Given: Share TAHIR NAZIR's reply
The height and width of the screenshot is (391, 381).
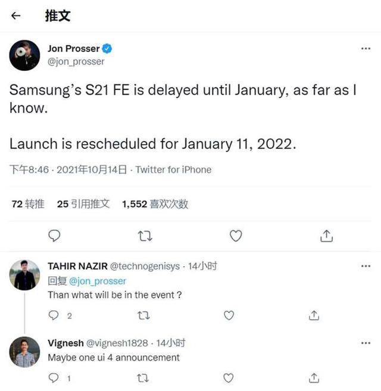Looking at the screenshot, I should pos(315,315).
